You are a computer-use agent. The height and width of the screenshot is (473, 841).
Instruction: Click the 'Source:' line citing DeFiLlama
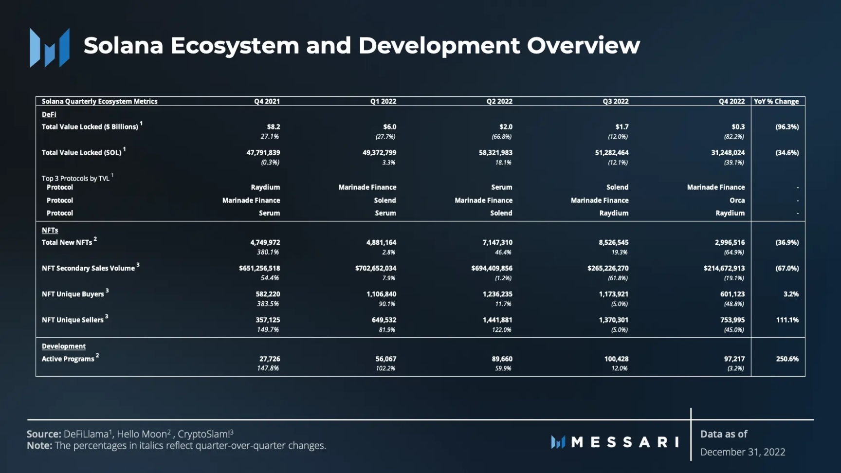(130, 434)
